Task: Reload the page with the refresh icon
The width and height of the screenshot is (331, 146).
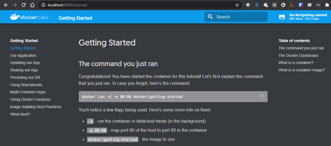Action: [x=24, y=5]
